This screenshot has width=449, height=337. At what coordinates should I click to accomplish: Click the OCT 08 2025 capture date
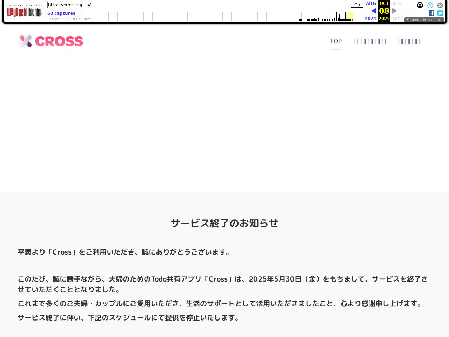[x=384, y=11]
